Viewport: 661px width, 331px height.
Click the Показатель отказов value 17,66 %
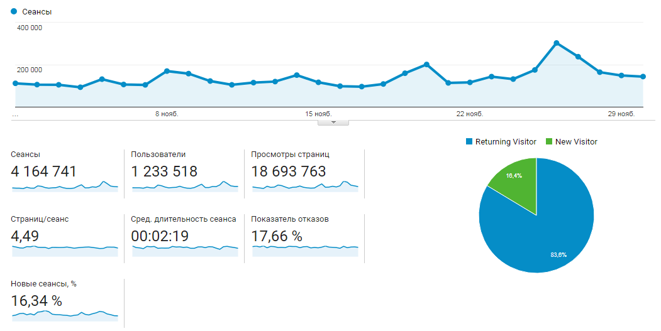(x=277, y=236)
